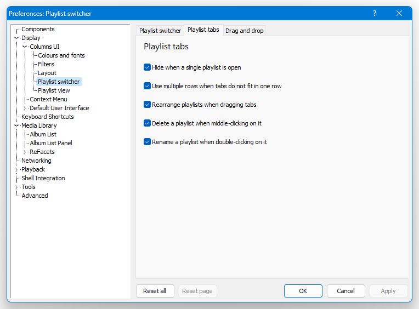Toggle Use multiple rows when tabs do not fit
Viewport: 419px width, 309px height.
point(147,86)
